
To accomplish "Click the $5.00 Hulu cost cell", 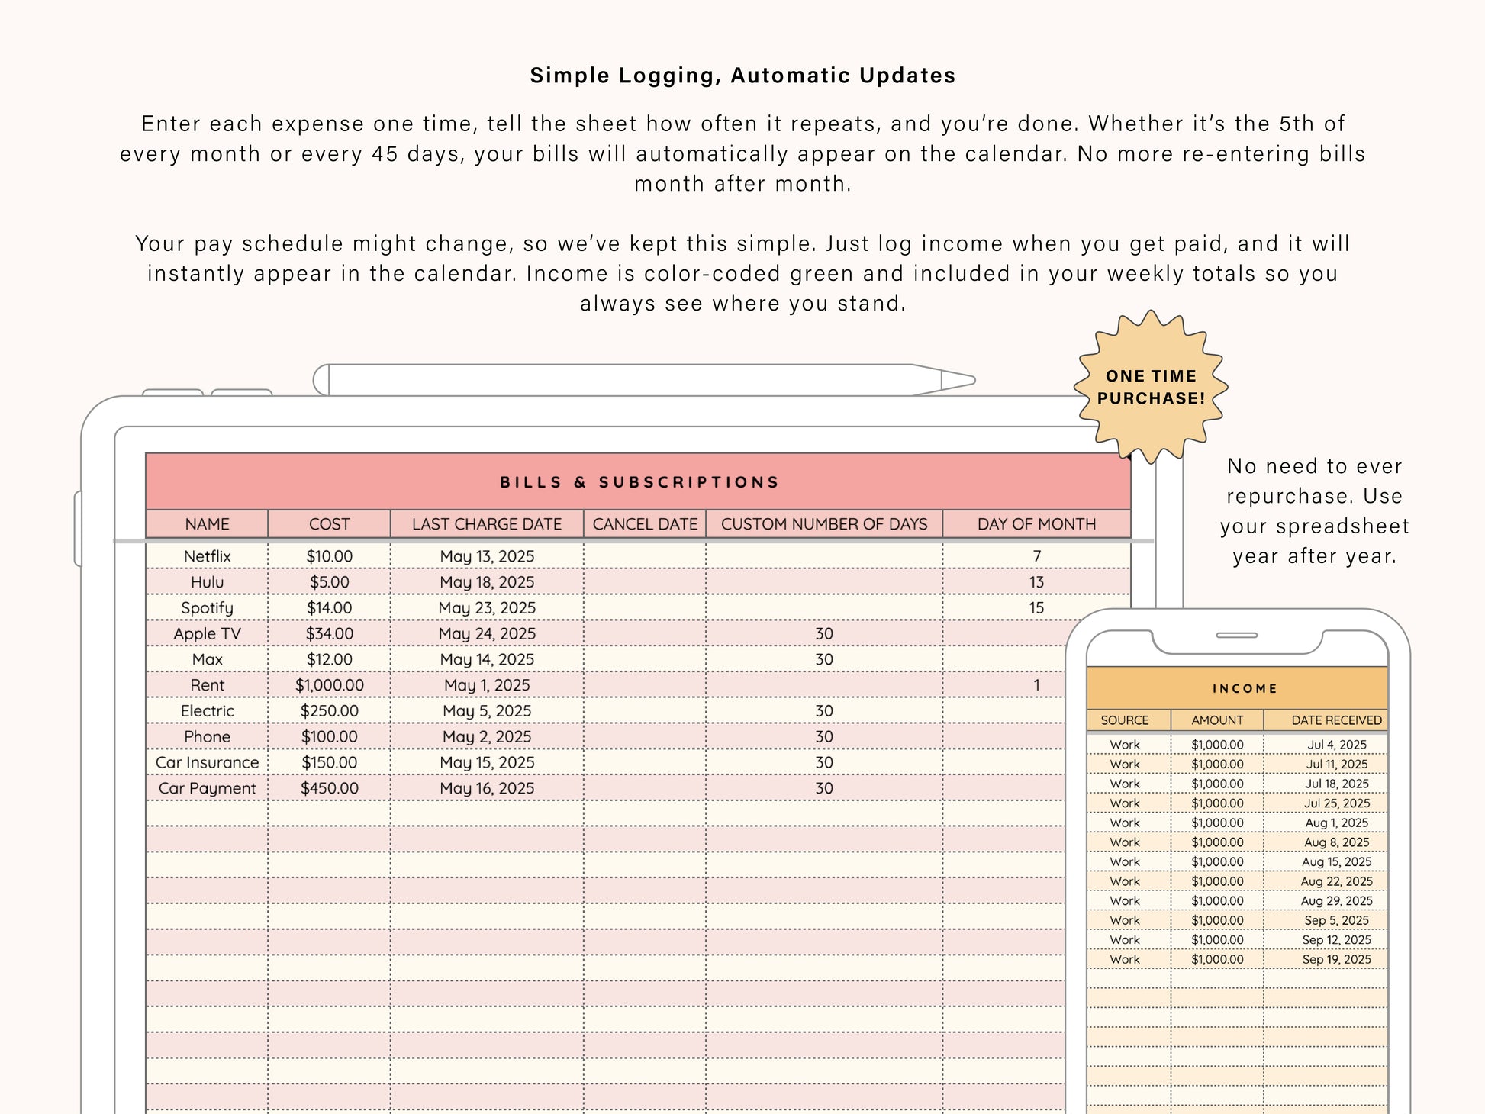I will tap(329, 582).
